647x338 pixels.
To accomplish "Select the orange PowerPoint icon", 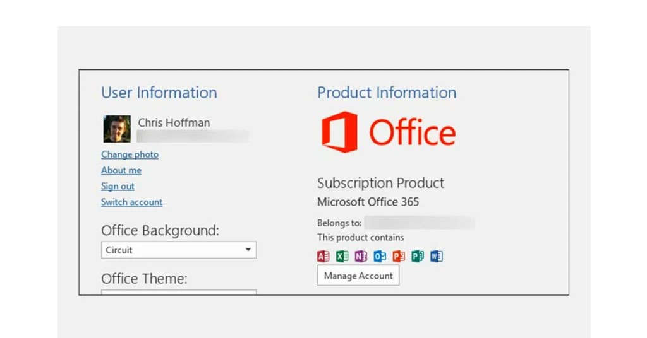I will [x=399, y=256].
